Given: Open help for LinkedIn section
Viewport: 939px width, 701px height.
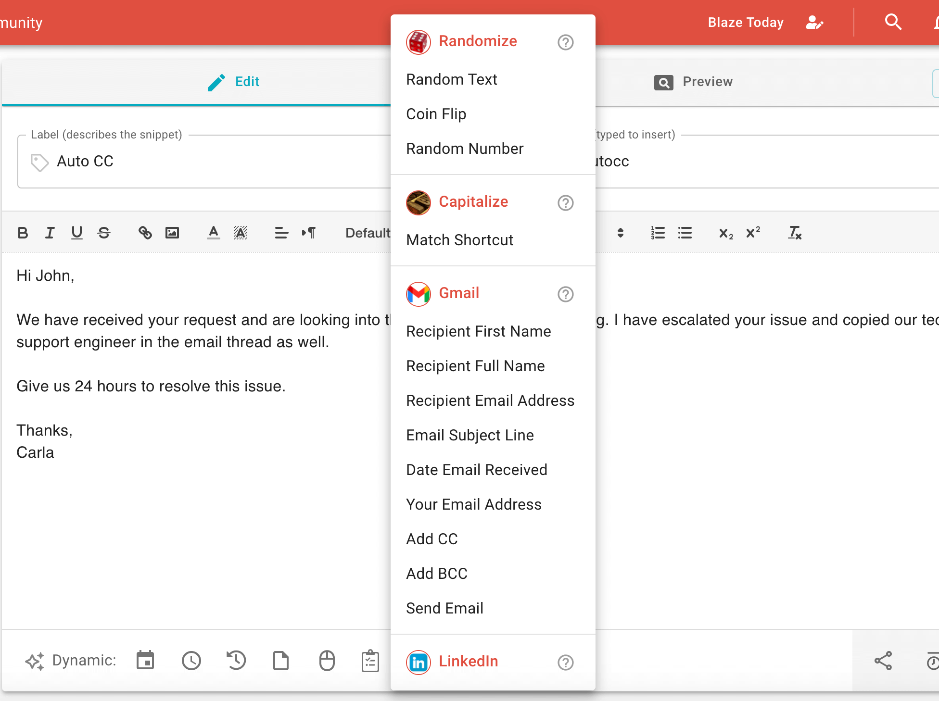Looking at the screenshot, I should tap(566, 663).
